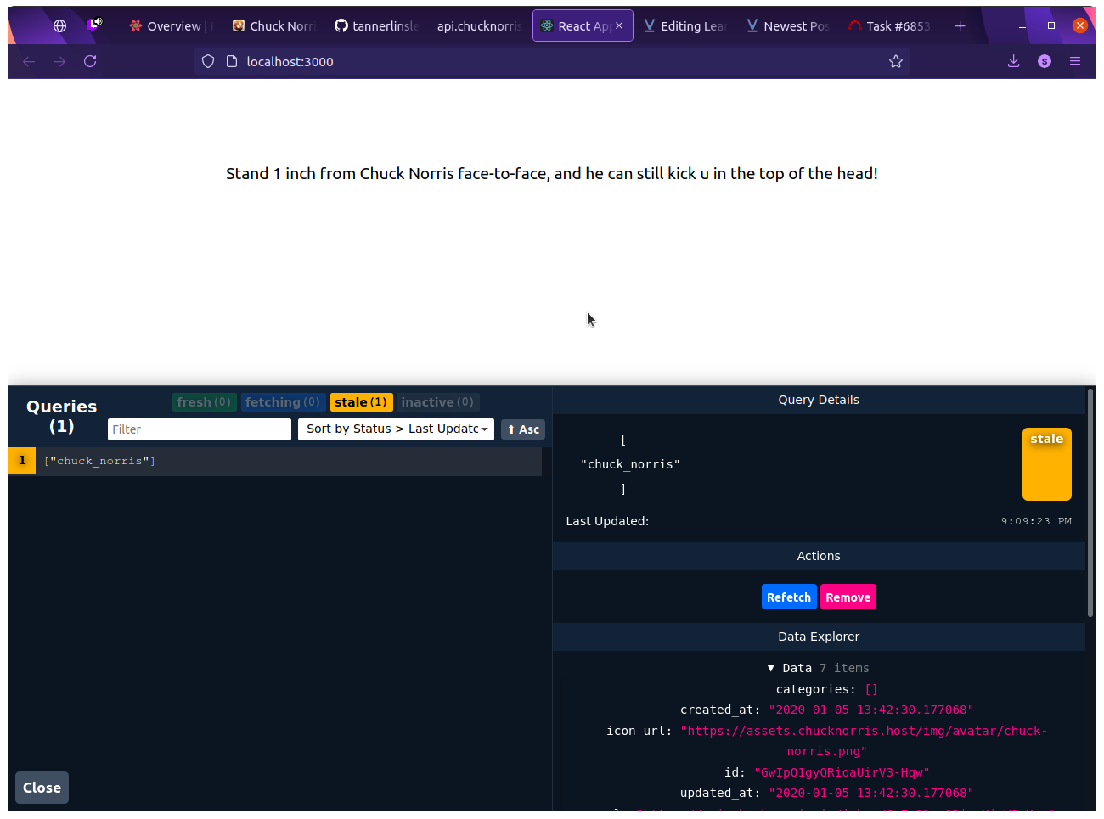Refetch the chuck_norris query
This screenshot has height=819, width=1104.
[789, 597]
